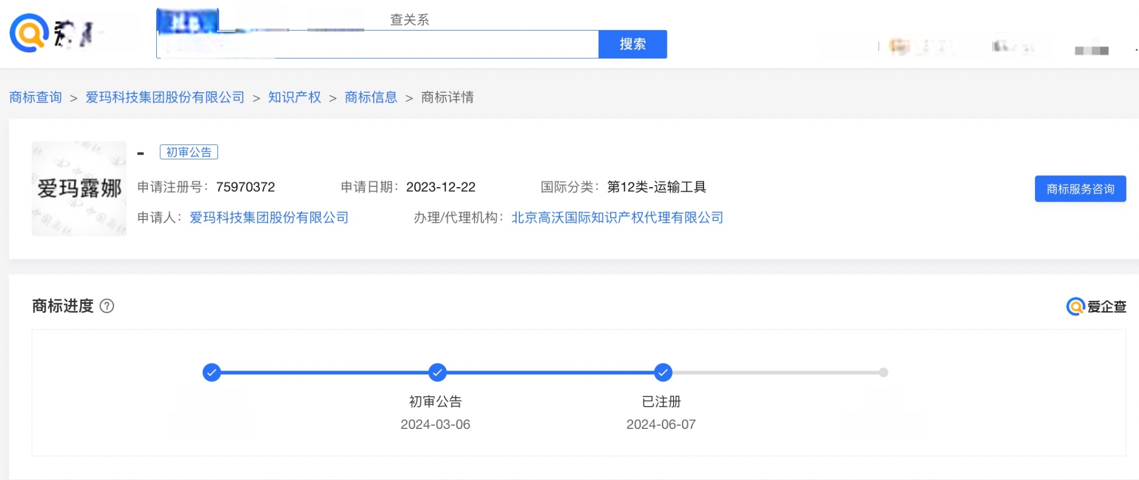
Task: Click the 初审公告 status tag
Action: 189,152
